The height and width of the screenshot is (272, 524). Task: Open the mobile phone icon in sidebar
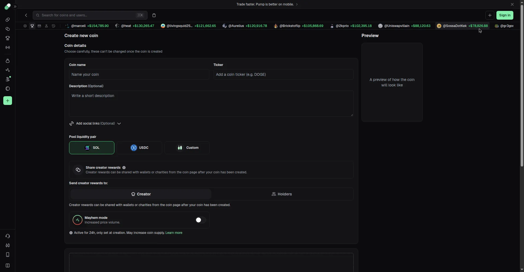[8, 255]
